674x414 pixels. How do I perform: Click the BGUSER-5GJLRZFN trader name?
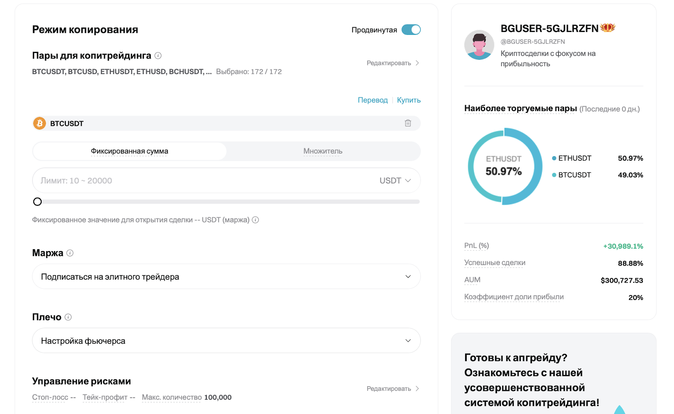(549, 28)
